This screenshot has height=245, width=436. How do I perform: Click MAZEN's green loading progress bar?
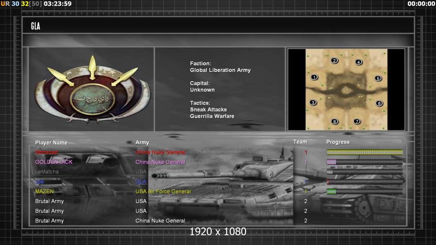pyautogui.click(x=364, y=192)
